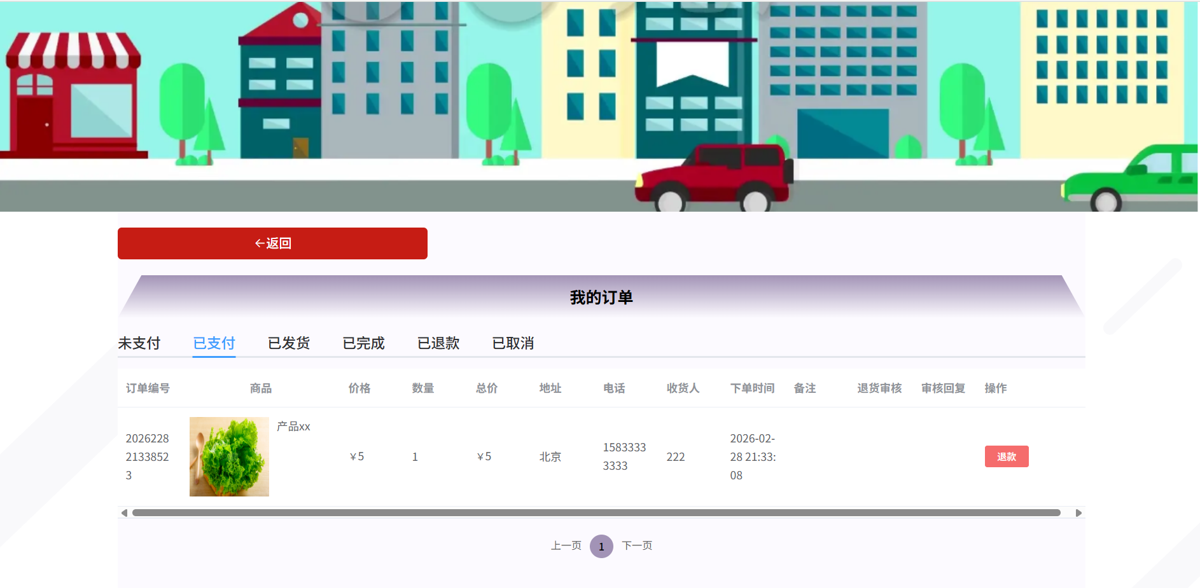Click the 总价 column header
The image size is (1200, 588).
pos(487,388)
